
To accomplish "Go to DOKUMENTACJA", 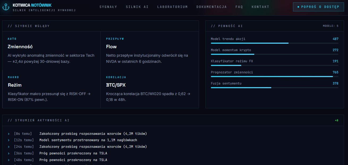I will 211,7.
